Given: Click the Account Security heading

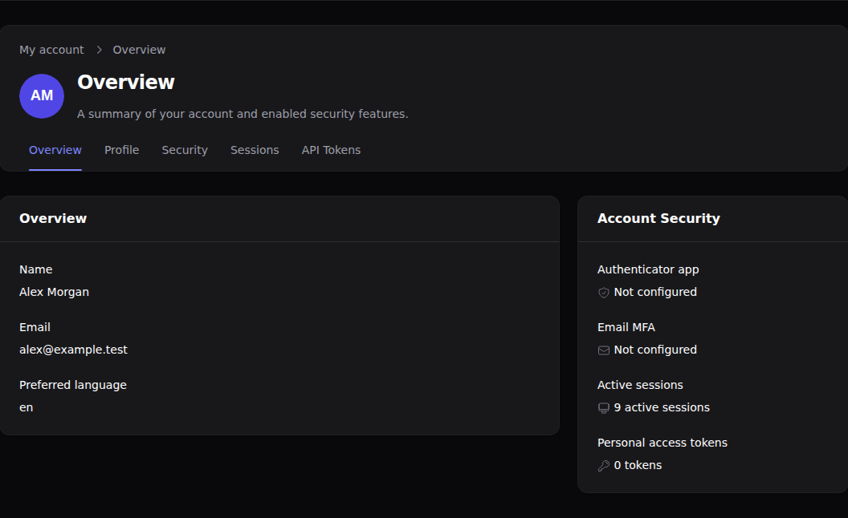Looking at the screenshot, I should (x=658, y=218).
